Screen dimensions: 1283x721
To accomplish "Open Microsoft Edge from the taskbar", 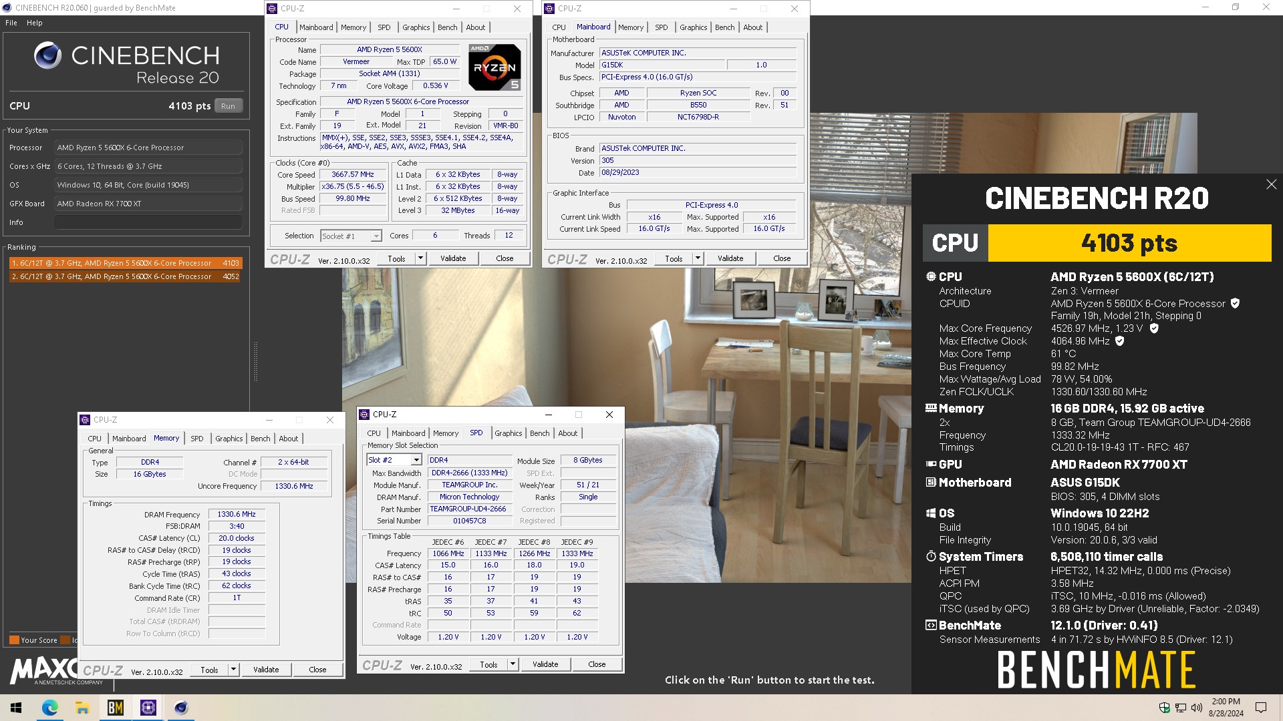I will point(49,708).
